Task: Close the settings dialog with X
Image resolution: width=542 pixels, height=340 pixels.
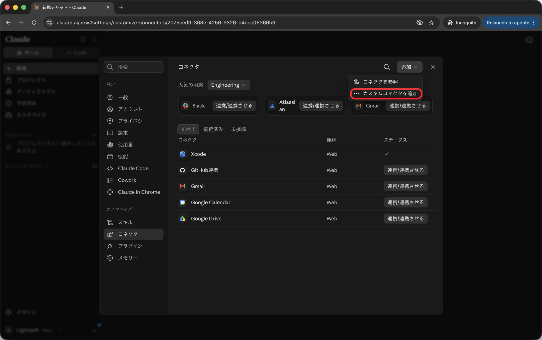Action: click(432, 67)
